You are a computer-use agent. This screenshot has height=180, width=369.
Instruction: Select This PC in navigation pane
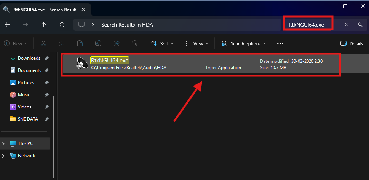(x=25, y=143)
